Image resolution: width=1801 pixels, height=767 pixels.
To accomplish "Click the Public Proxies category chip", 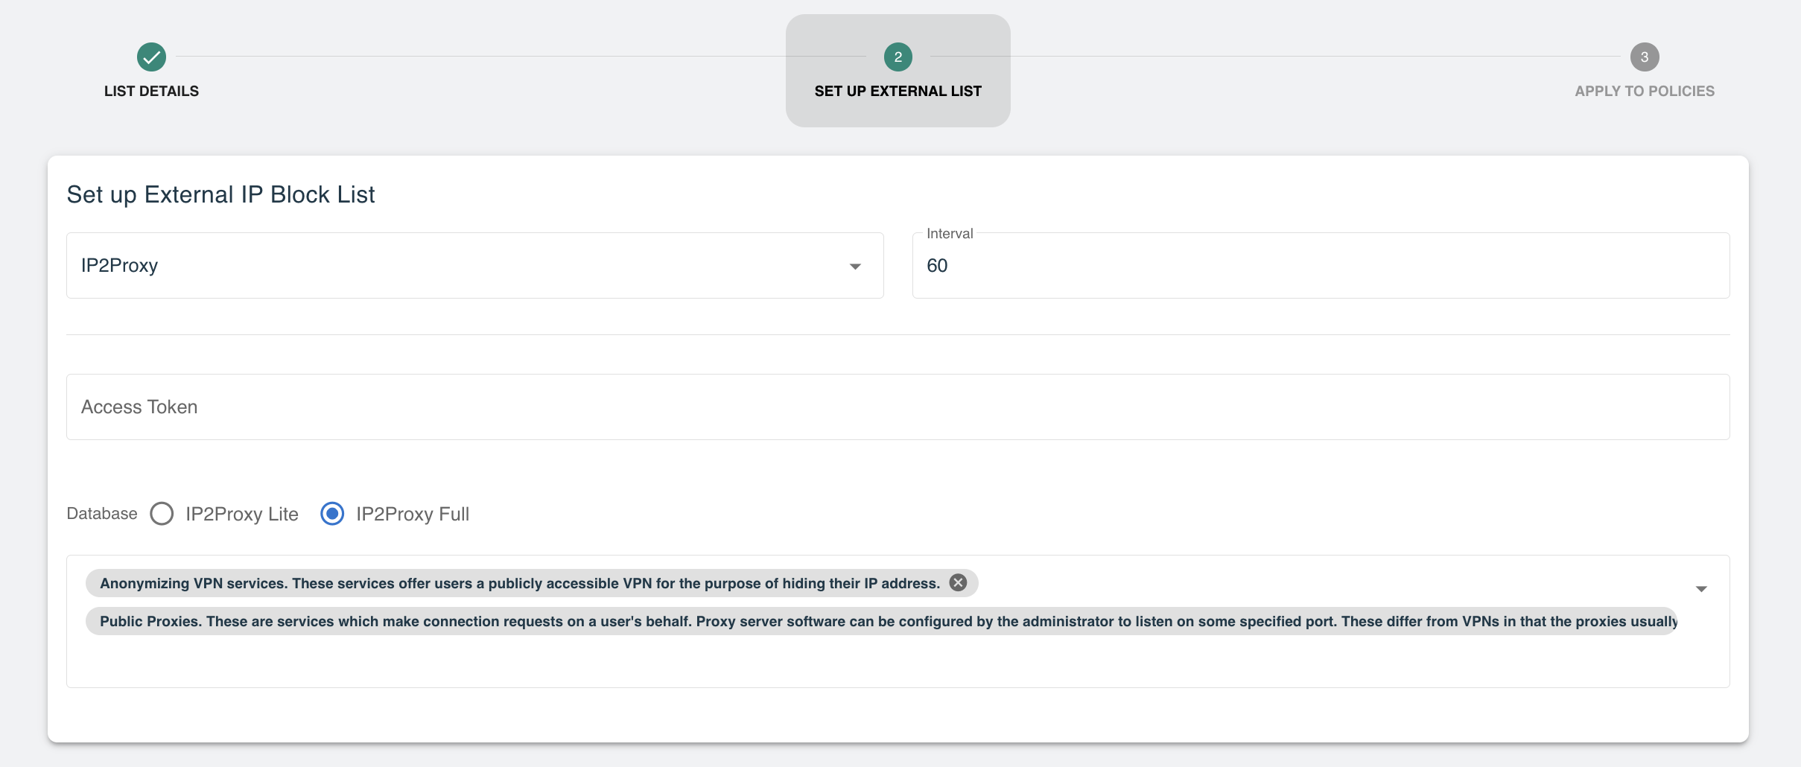I will [x=881, y=621].
